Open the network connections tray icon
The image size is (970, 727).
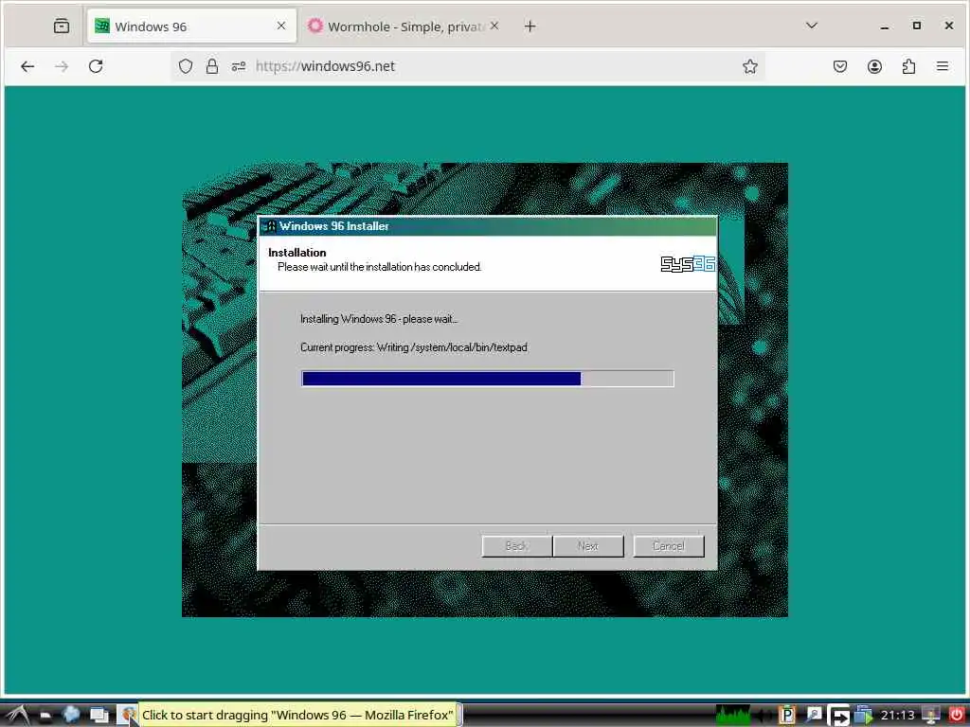click(x=864, y=716)
